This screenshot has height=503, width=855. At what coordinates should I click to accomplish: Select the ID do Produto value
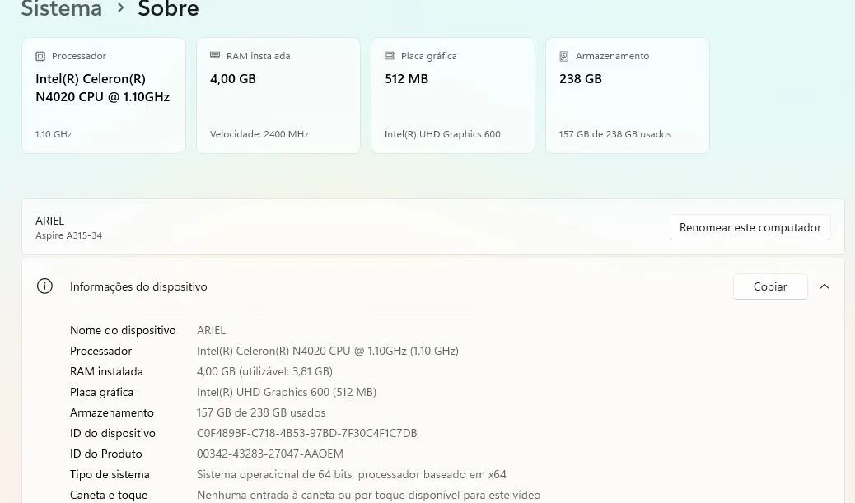point(270,454)
